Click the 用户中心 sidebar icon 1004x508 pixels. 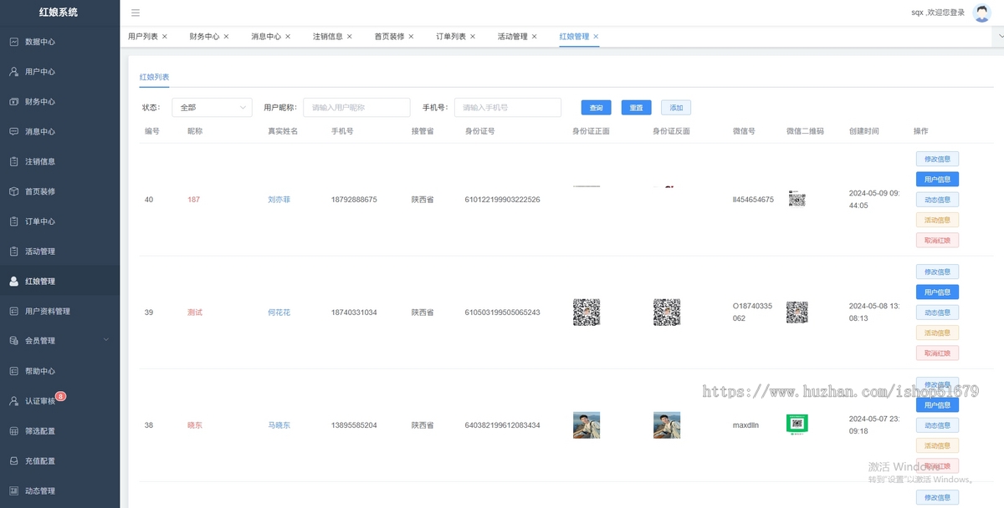(x=13, y=72)
